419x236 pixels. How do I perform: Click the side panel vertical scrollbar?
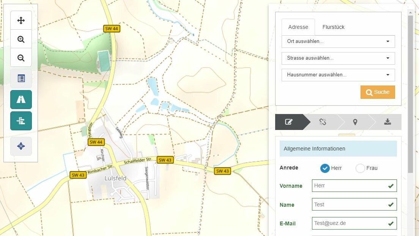pos(410,95)
